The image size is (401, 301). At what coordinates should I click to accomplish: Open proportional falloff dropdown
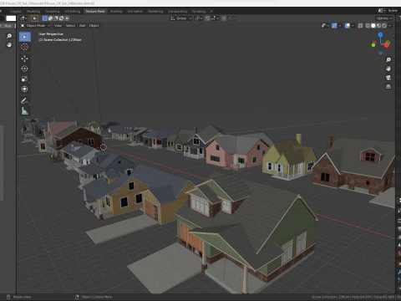pyautogui.click(x=231, y=18)
